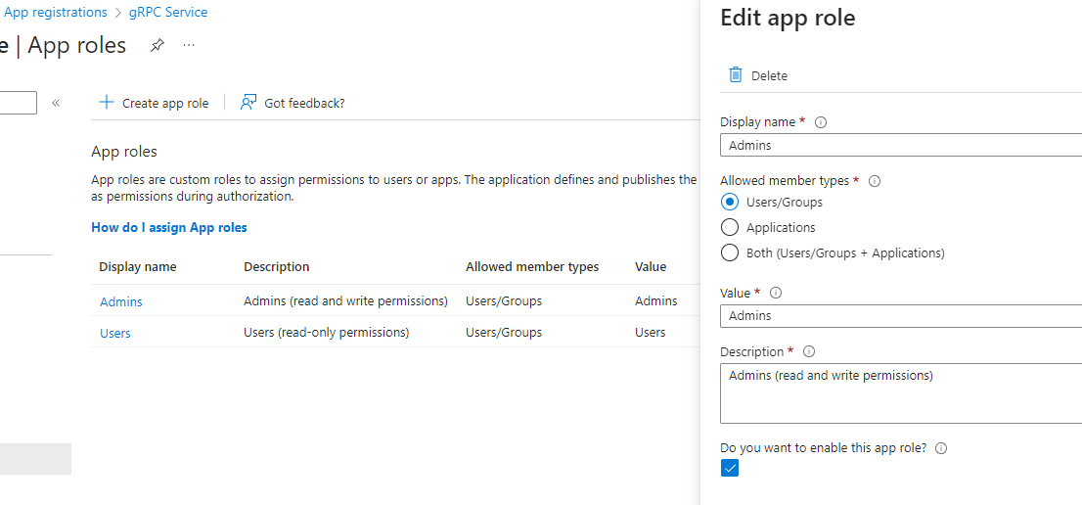Viewport: 1082px width, 505px height.
Task: Collapse the left sidebar with double chevron
Action: (56, 103)
